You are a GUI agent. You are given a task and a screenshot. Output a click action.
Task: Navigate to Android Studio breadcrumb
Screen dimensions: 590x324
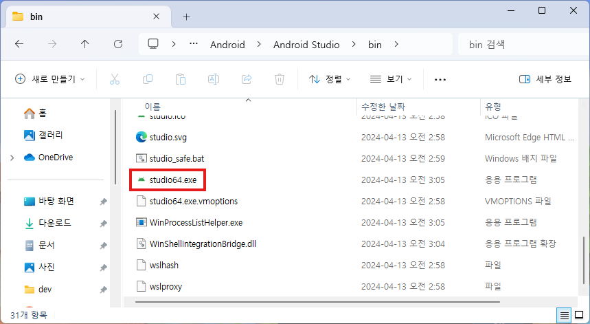[306, 45]
